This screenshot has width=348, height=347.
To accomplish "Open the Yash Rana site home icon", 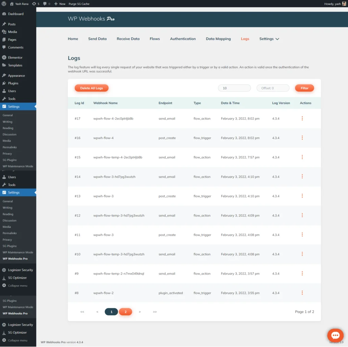I will click(12, 4).
